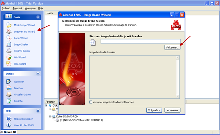Collapse the Echte CD/DVD-ROM tree node
This screenshot has width=220, height=135.
tap(50, 117)
